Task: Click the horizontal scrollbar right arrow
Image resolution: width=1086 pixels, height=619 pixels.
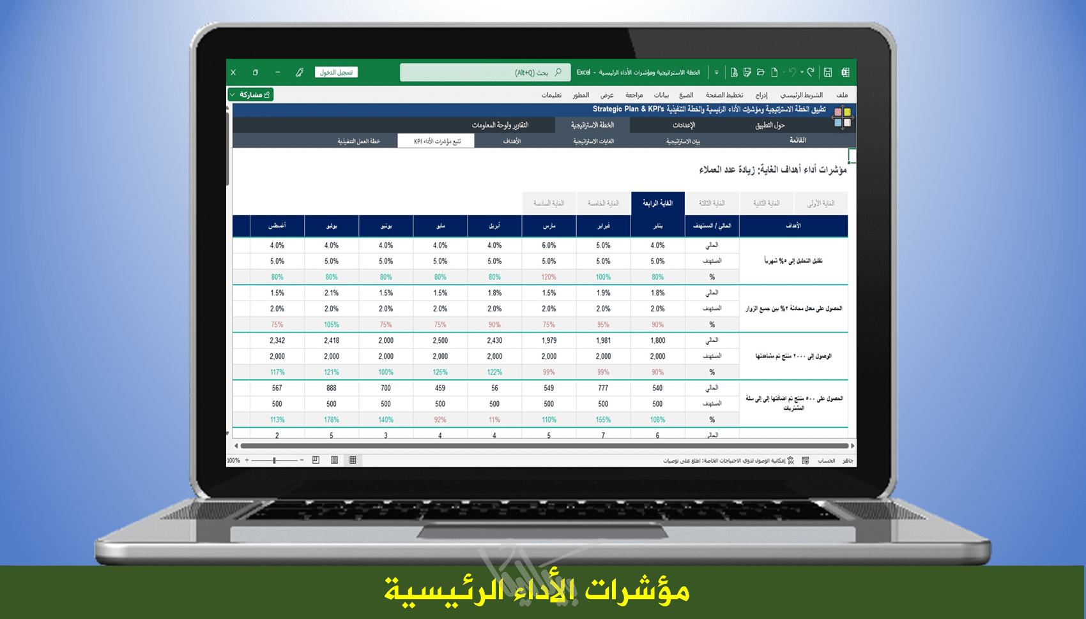Action: pos(852,445)
